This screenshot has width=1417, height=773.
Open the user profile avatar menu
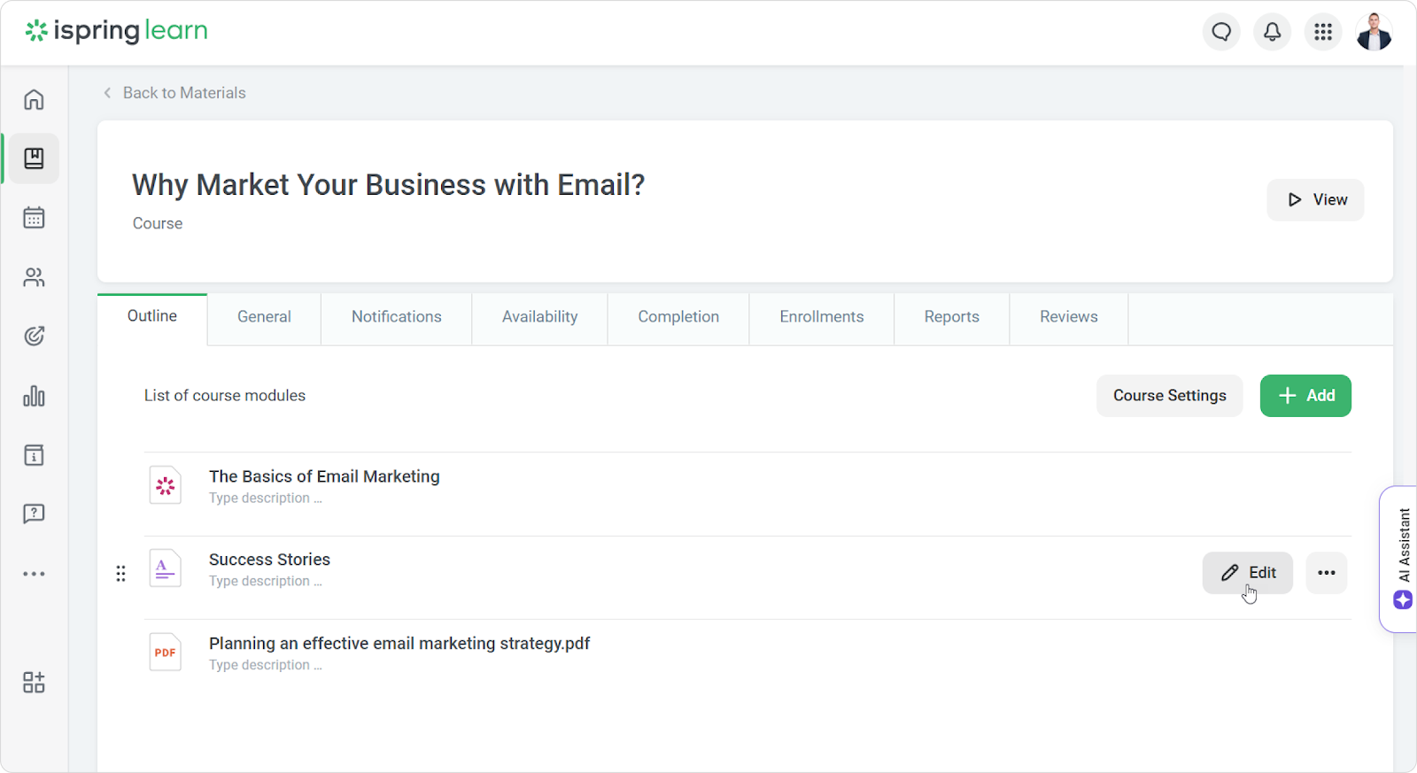(x=1374, y=33)
